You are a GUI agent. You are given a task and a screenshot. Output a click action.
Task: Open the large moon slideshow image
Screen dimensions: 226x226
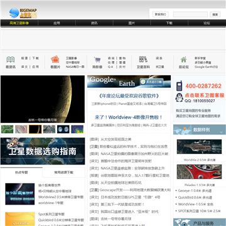(x=43, y=99)
